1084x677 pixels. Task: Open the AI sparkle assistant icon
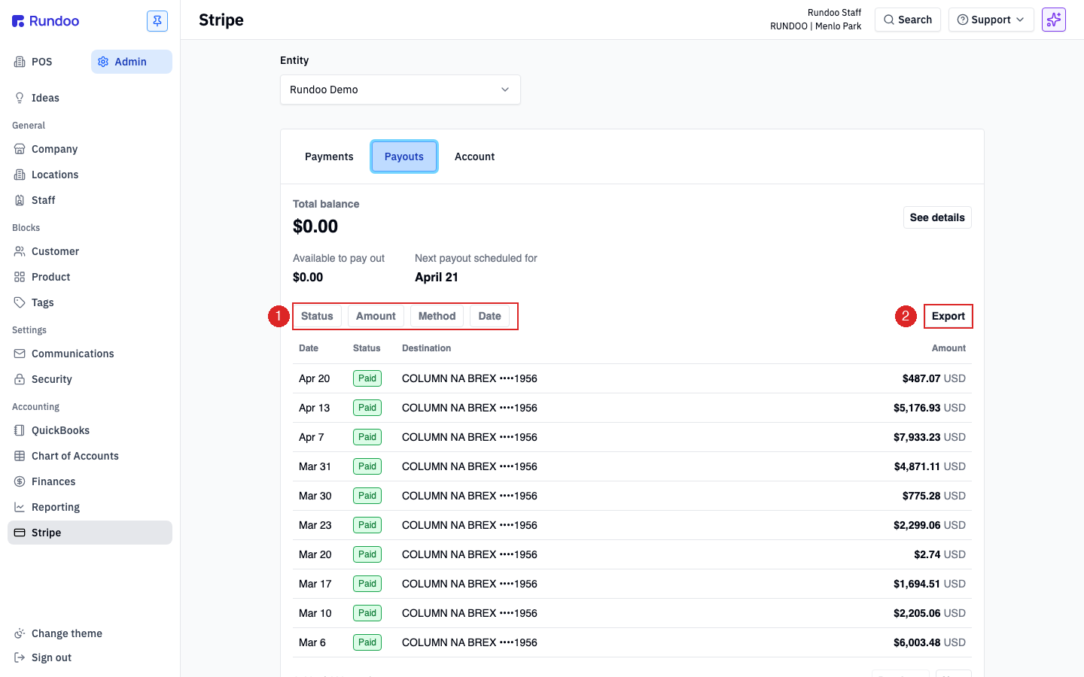pyautogui.click(x=1054, y=20)
